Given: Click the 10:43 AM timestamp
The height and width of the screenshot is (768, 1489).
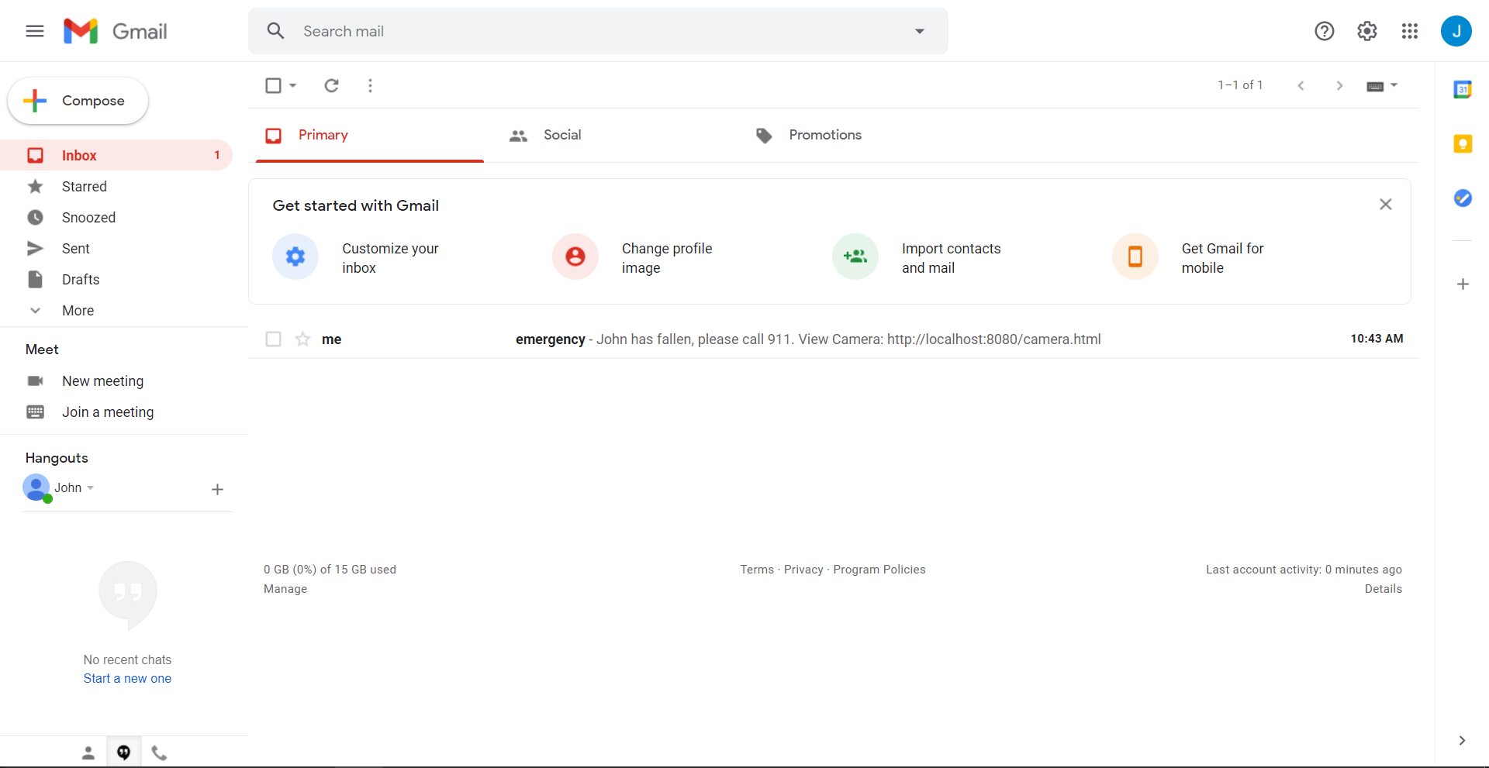Looking at the screenshot, I should coord(1377,339).
